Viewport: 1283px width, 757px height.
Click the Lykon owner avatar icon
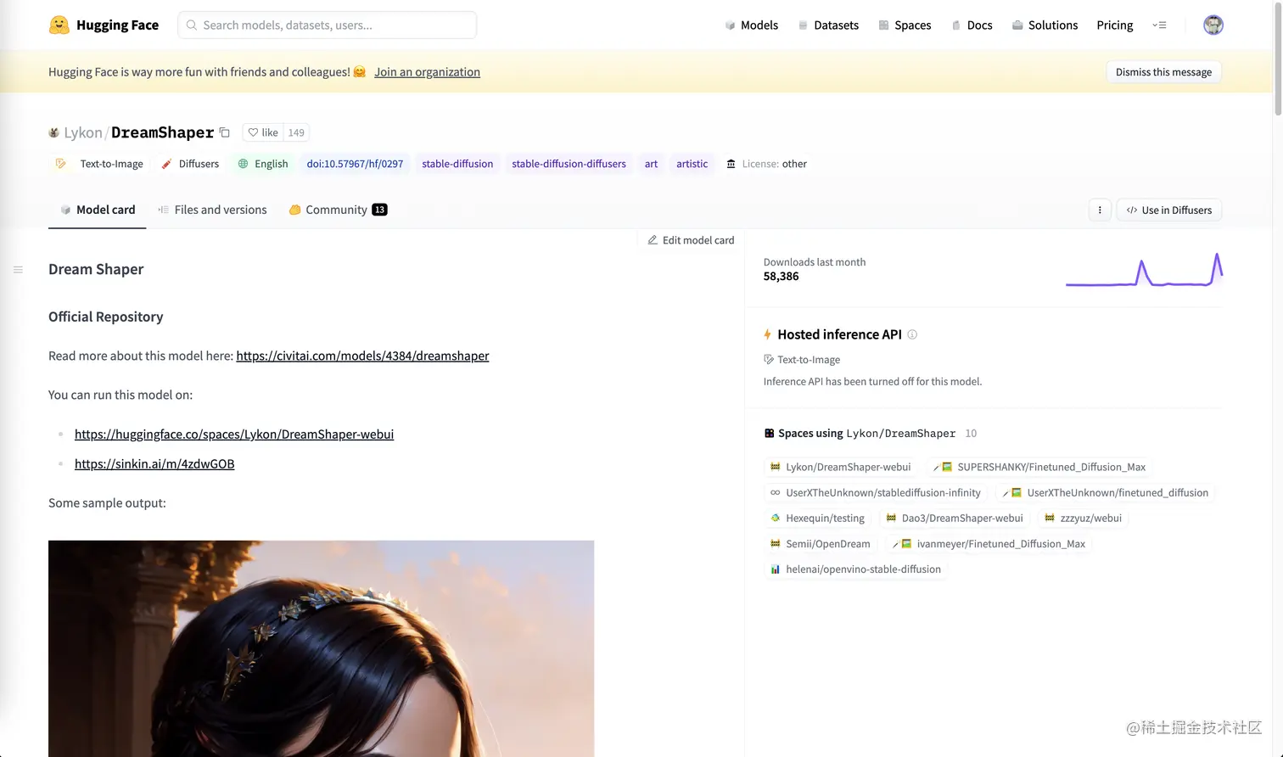[53, 132]
